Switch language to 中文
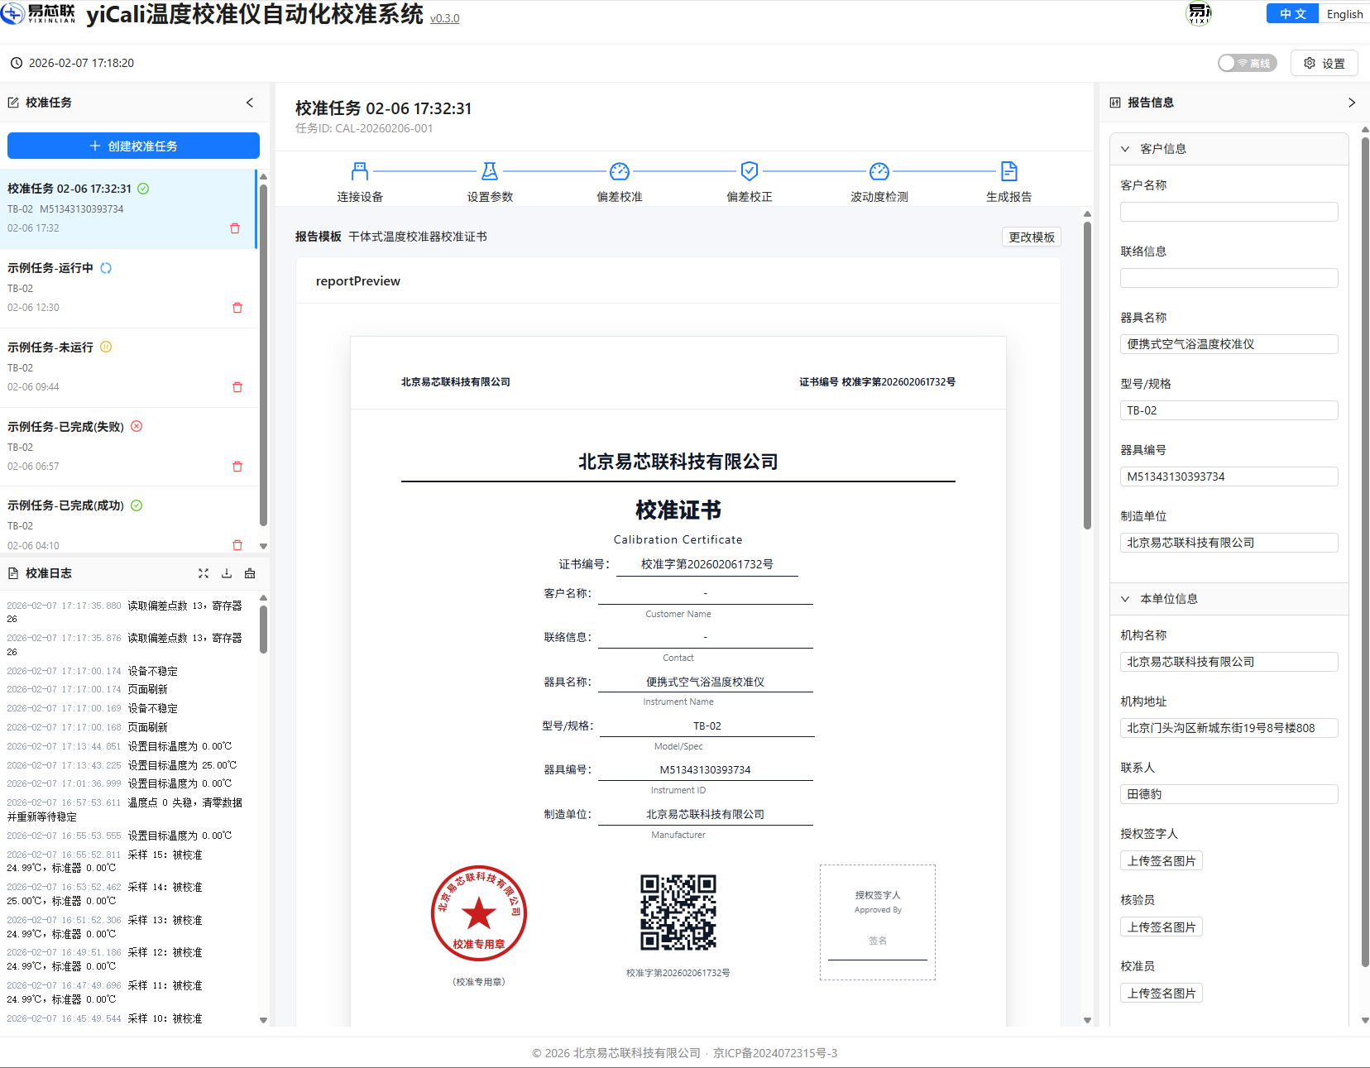Image resolution: width=1370 pixels, height=1068 pixels. [1292, 14]
